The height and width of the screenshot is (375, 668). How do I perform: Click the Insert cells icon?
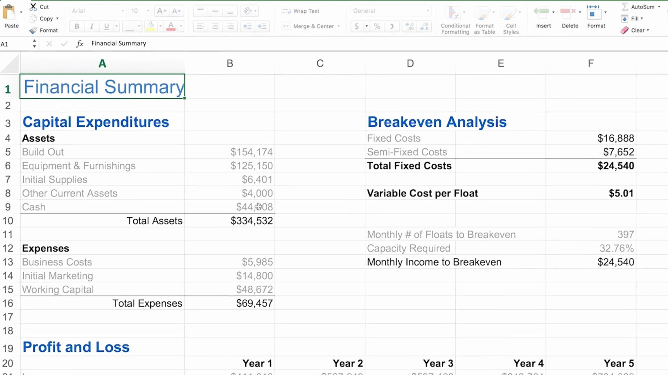click(x=542, y=12)
